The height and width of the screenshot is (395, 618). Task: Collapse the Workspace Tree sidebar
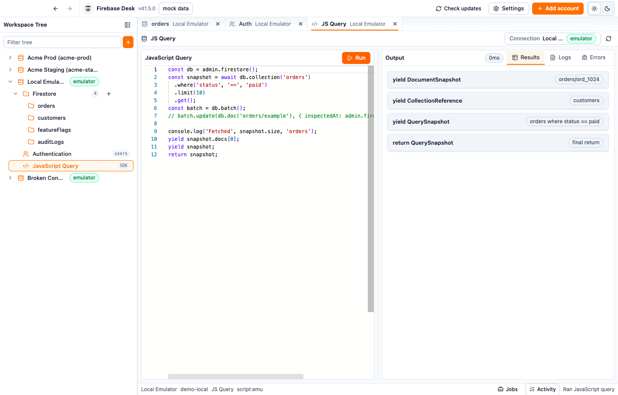pos(127,25)
